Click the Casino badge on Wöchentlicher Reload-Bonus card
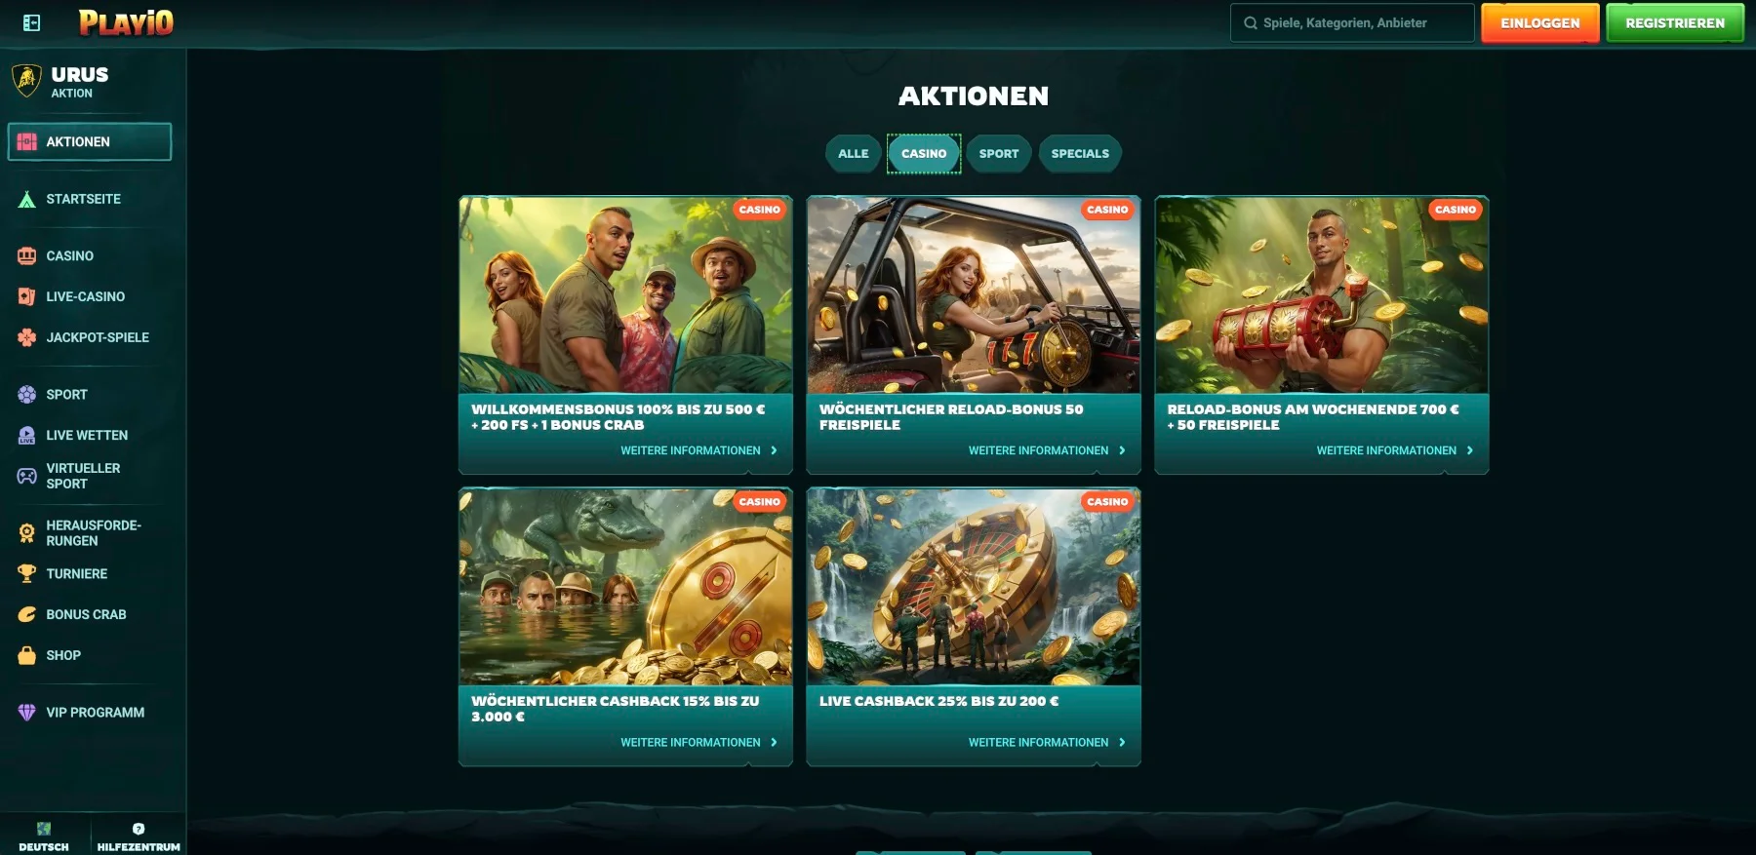1756x855 pixels. [x=1107, y=210]
